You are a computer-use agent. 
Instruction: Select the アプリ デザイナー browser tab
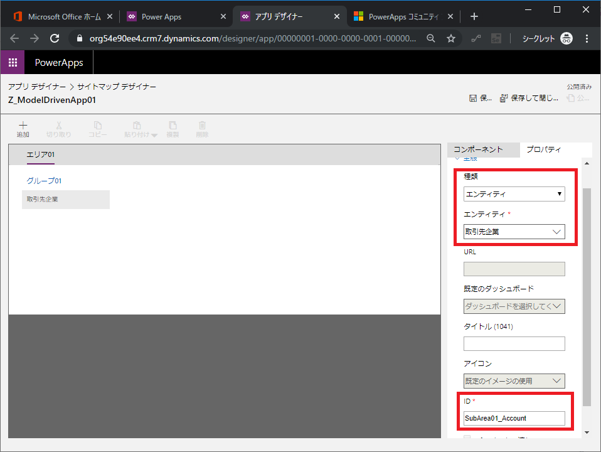[279, 16]
